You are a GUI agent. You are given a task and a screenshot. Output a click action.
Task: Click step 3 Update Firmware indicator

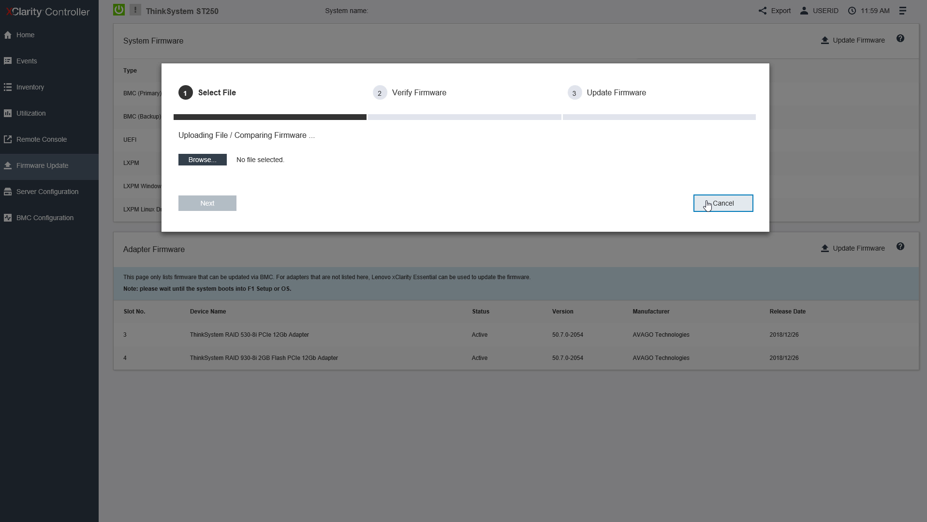pyautogui.click(x=607, y=92)
